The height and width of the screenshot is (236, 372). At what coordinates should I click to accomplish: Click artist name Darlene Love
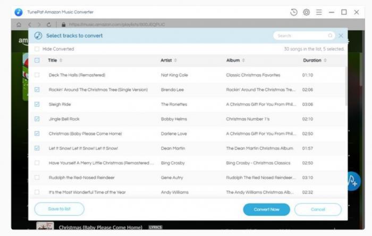tap(174, 134)
